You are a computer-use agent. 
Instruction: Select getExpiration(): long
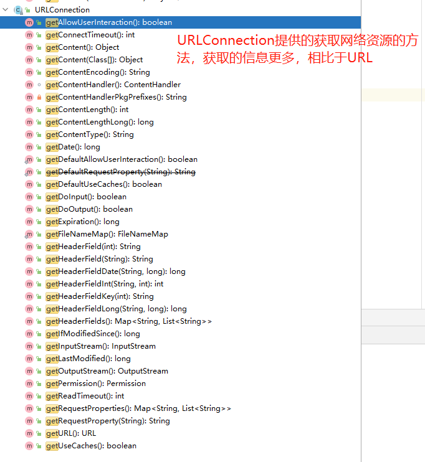coord(83,222)
